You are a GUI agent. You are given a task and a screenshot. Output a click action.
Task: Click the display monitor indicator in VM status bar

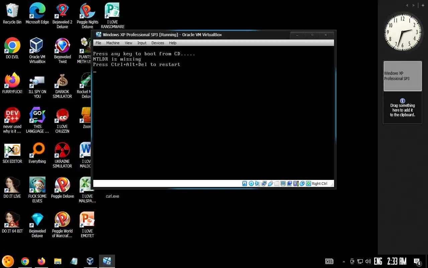pos(283,184)
